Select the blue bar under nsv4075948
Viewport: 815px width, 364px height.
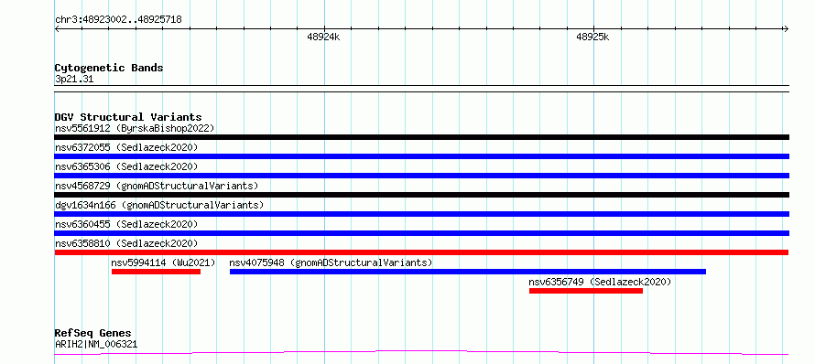[x=468, y=272]
